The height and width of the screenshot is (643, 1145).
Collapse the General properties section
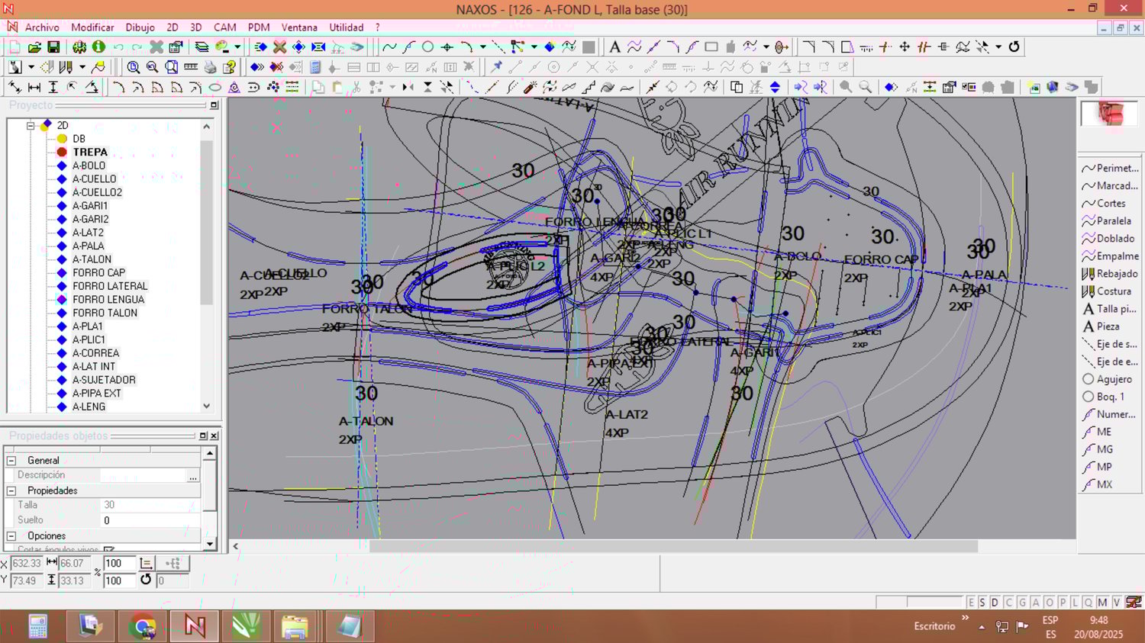[11, 461]
